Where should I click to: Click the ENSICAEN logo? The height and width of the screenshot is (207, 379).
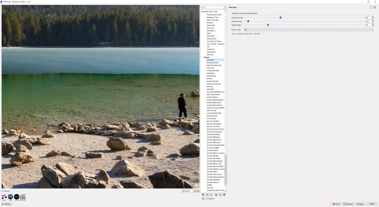click(23, 197)
